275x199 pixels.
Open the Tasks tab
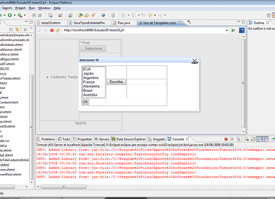click(x=64, y=139)
